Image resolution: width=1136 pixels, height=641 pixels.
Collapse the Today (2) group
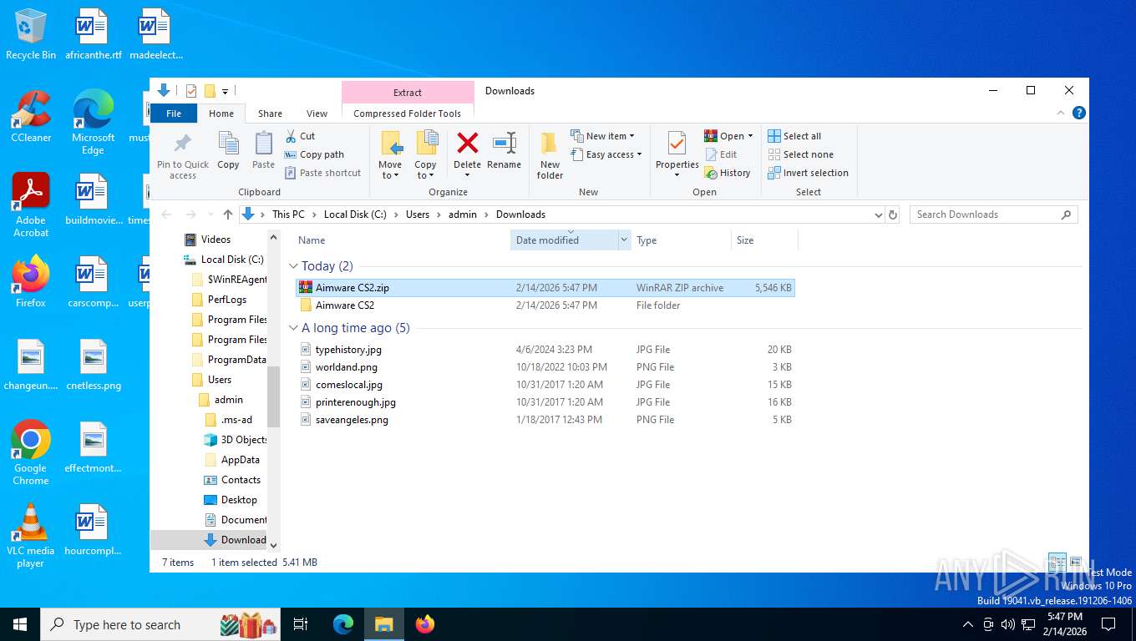tap(294, 266)
